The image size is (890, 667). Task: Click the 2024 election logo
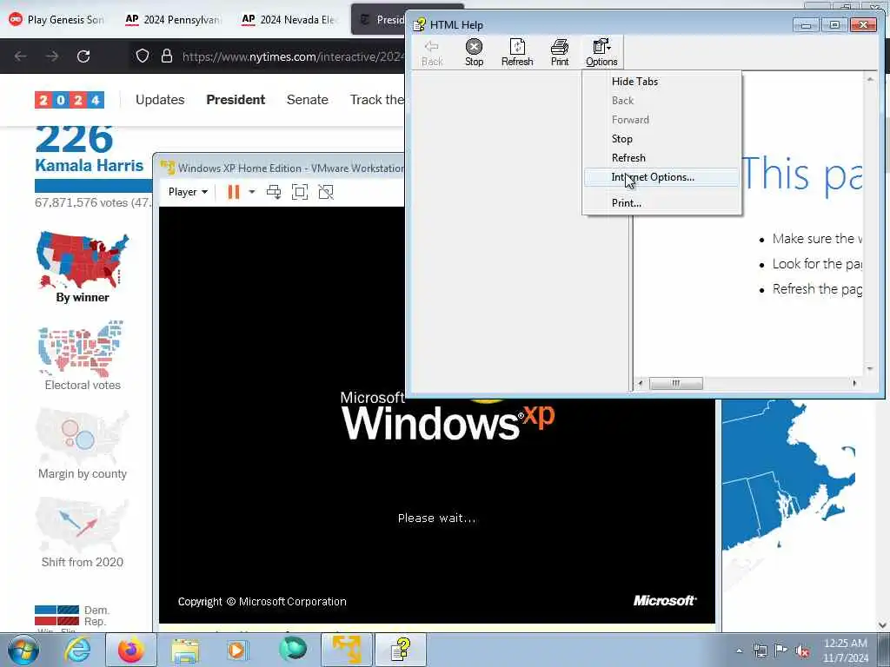pyautogui.click(x=70, y=100)
